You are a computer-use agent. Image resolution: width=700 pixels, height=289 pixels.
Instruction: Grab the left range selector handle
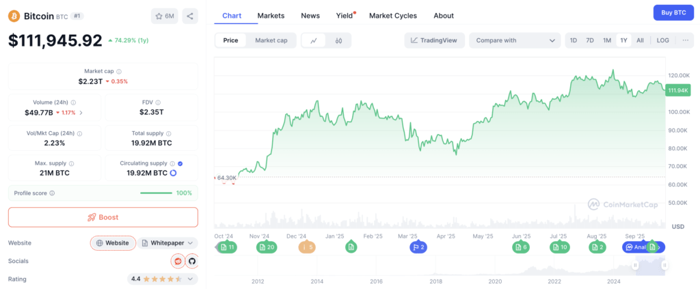636,265
